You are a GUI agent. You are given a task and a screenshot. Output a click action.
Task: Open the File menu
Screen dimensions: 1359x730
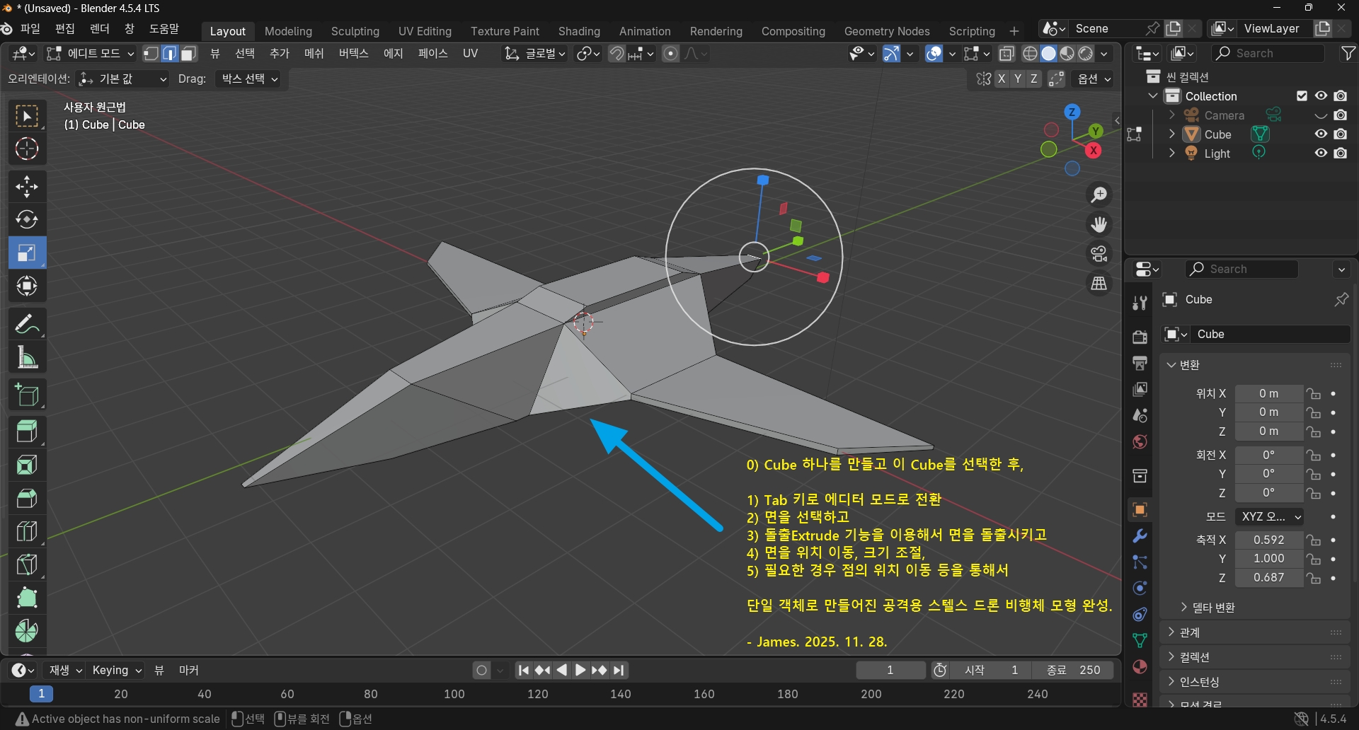point(30,29)
